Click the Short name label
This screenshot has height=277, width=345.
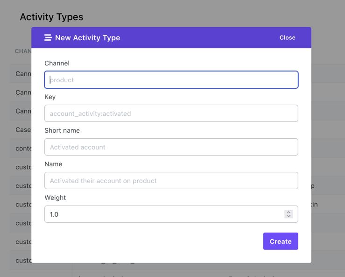coord(62,130)
